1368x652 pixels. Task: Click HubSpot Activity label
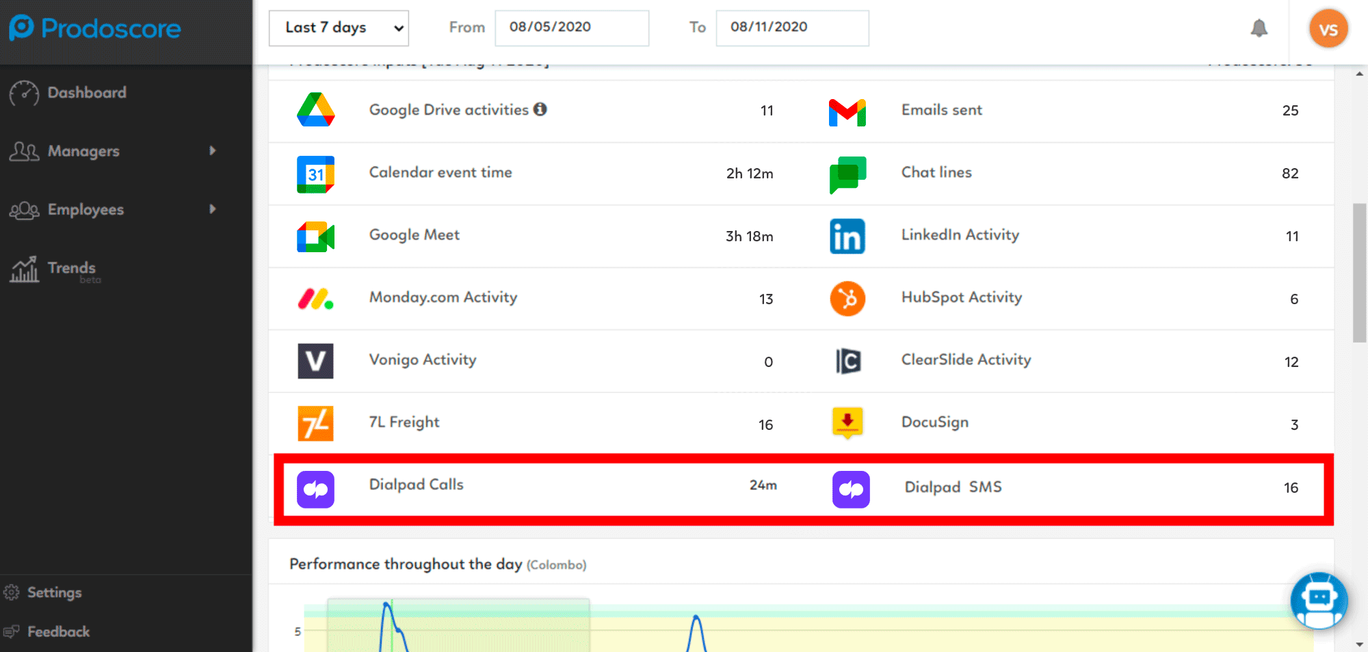962,297
